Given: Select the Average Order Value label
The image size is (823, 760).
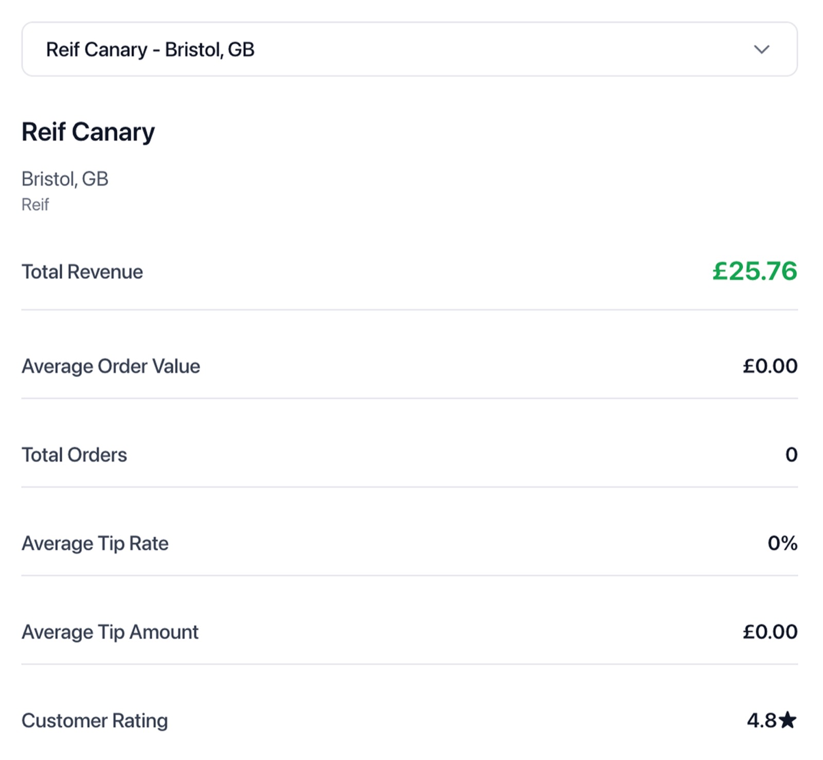Looking at the screenshot, I should point(111,366).
